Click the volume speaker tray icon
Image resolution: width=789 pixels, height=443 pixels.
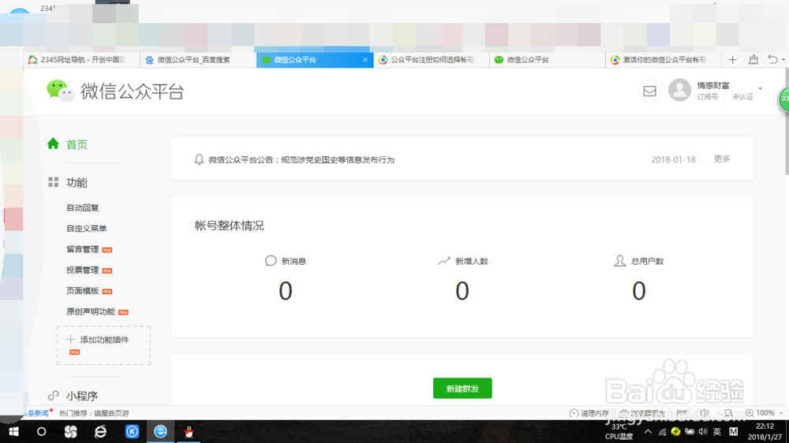703,431
